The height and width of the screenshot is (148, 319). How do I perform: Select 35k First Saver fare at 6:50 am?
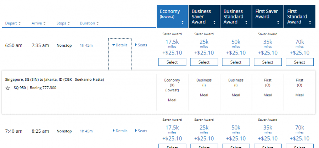(268, 62)
